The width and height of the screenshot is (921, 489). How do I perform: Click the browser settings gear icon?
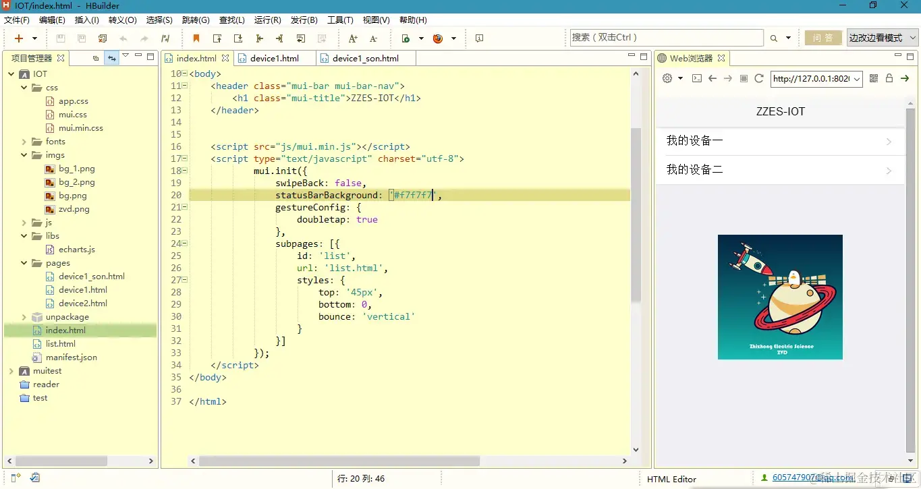pos(667,79)
